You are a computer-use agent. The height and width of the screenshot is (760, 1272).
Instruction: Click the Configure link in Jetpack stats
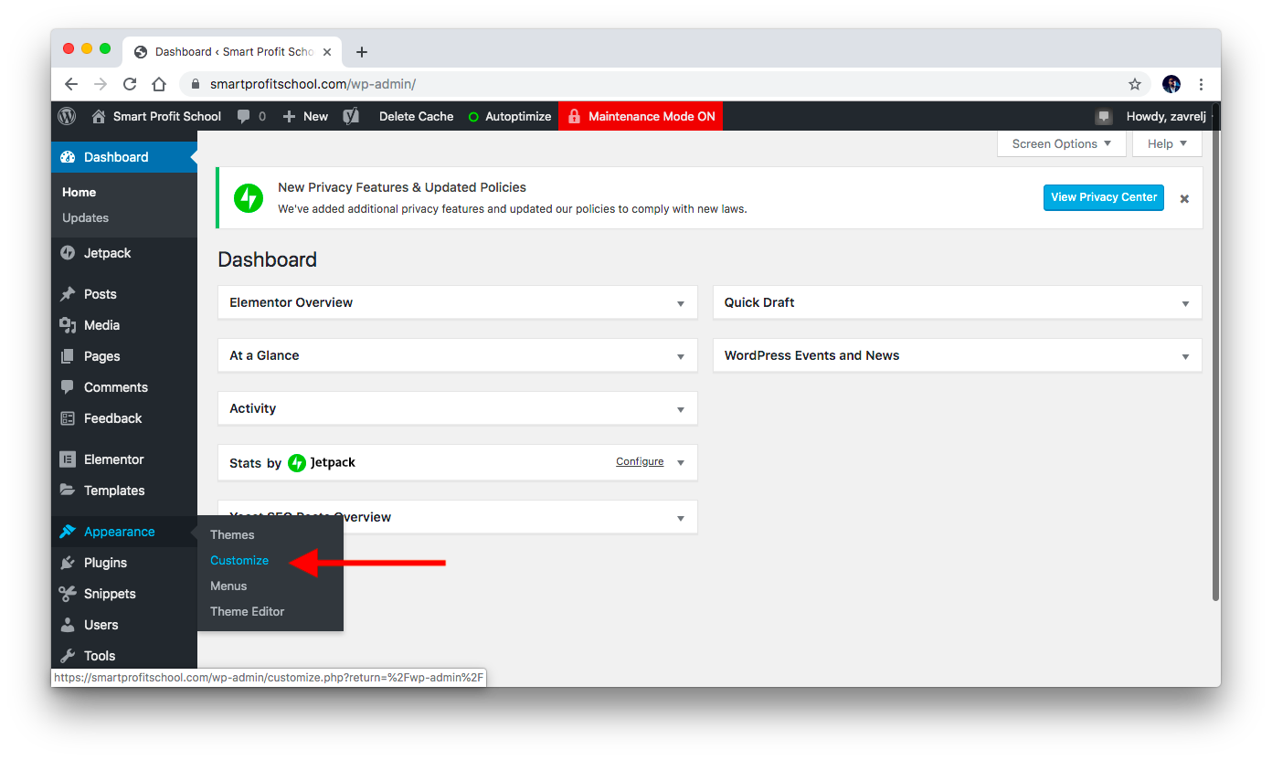[x=640, y=461]
